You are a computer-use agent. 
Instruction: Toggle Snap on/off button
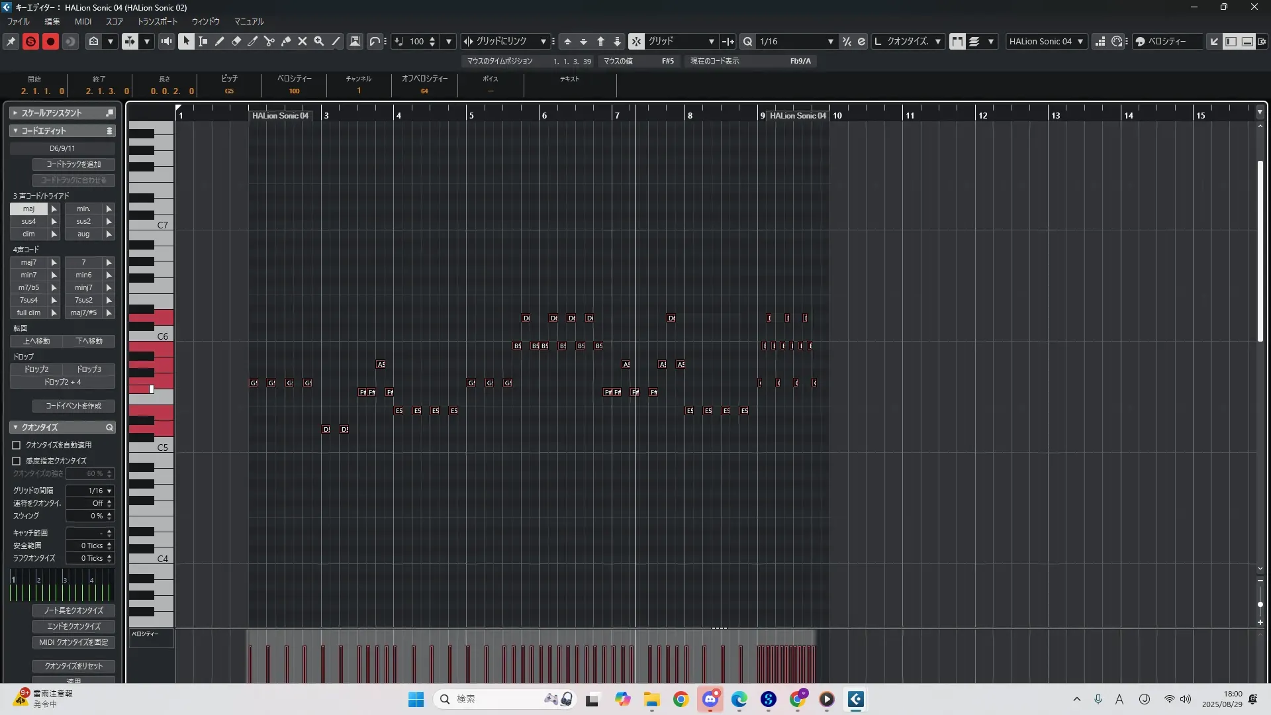[x=636, y=41]
